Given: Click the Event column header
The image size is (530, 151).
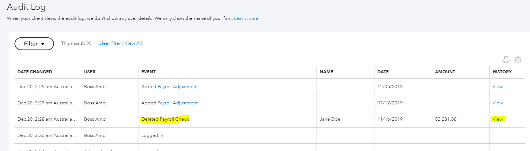Looking at the screenshot, I should point(148,72).
